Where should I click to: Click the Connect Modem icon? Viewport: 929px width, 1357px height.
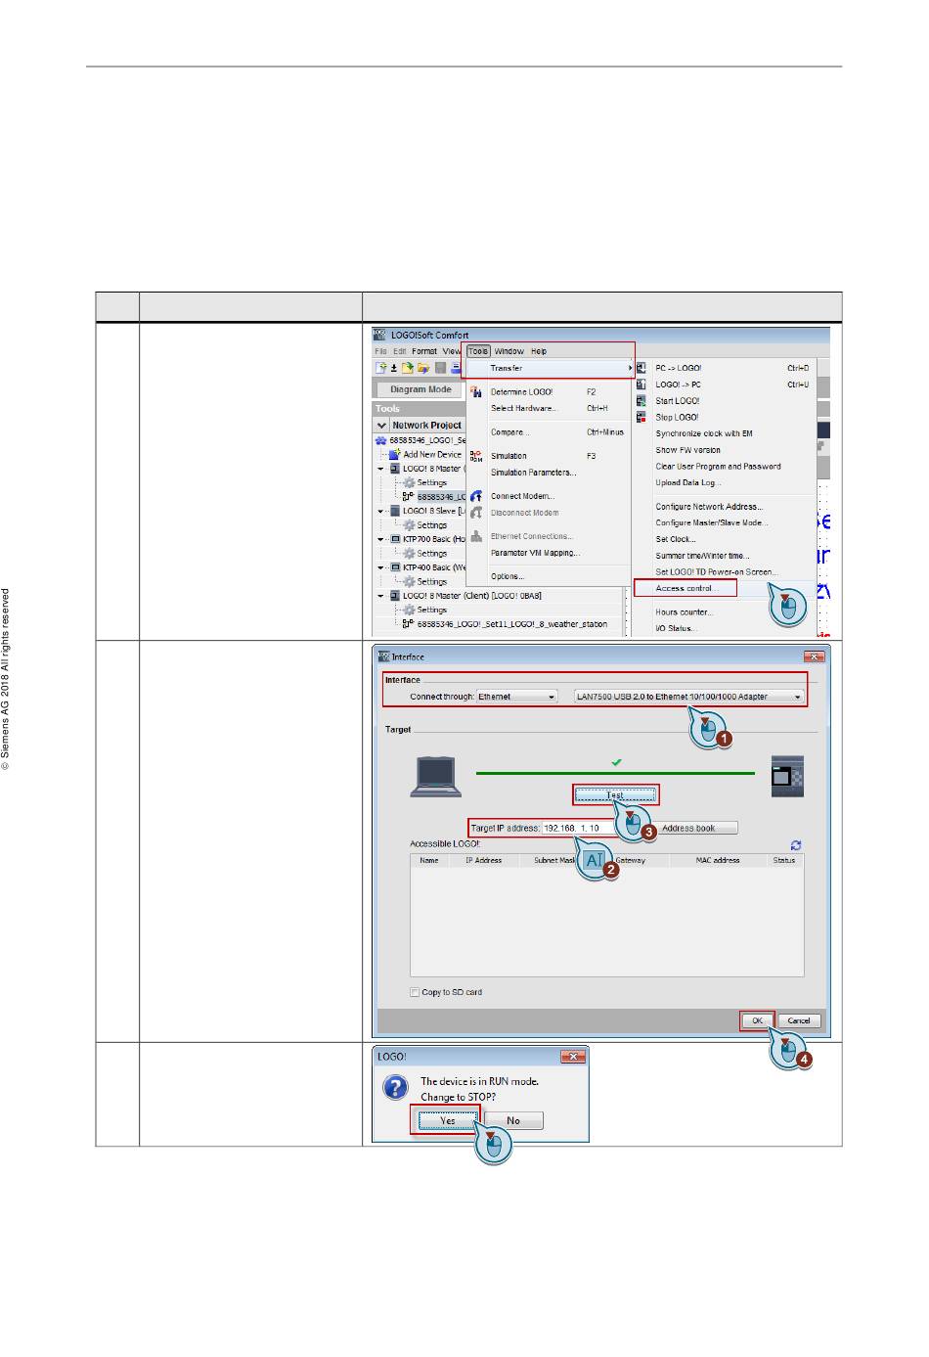476,496
